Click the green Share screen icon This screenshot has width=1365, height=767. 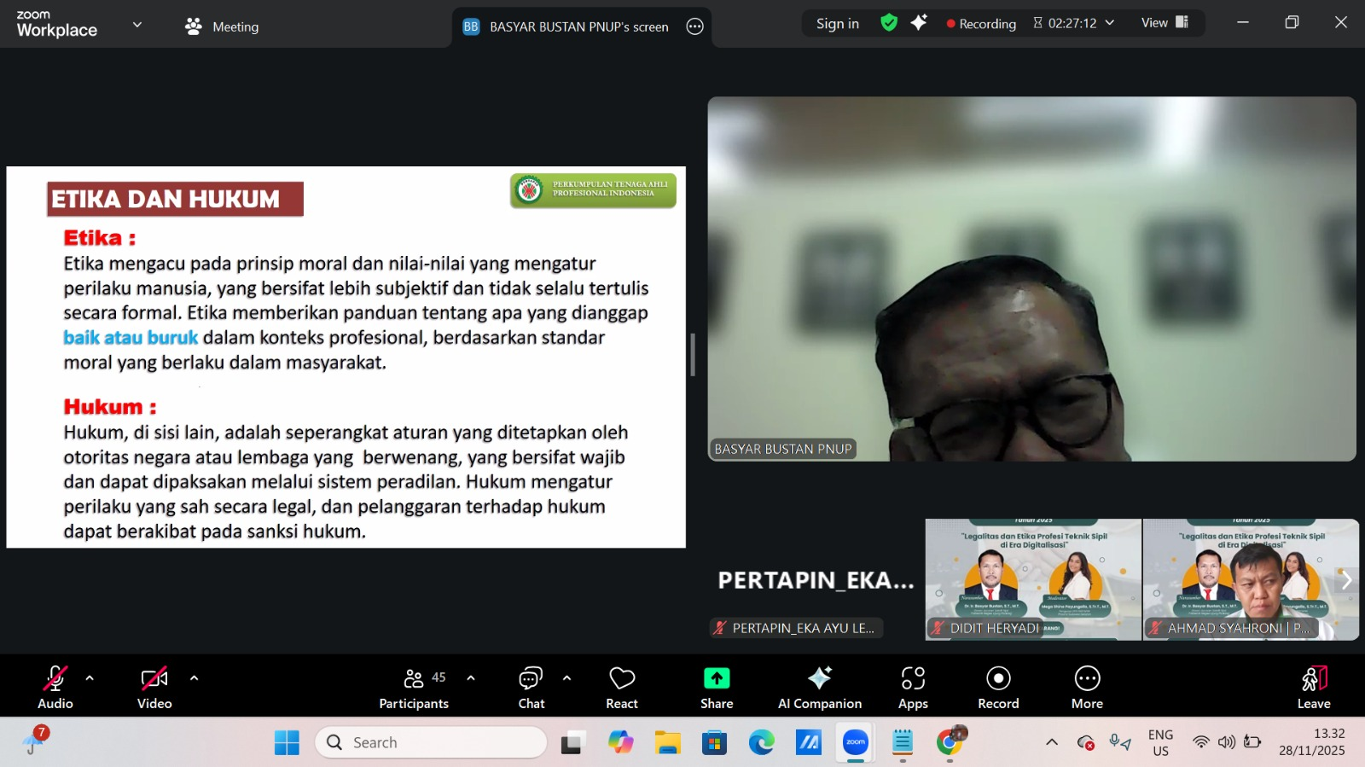click(717, 678)
